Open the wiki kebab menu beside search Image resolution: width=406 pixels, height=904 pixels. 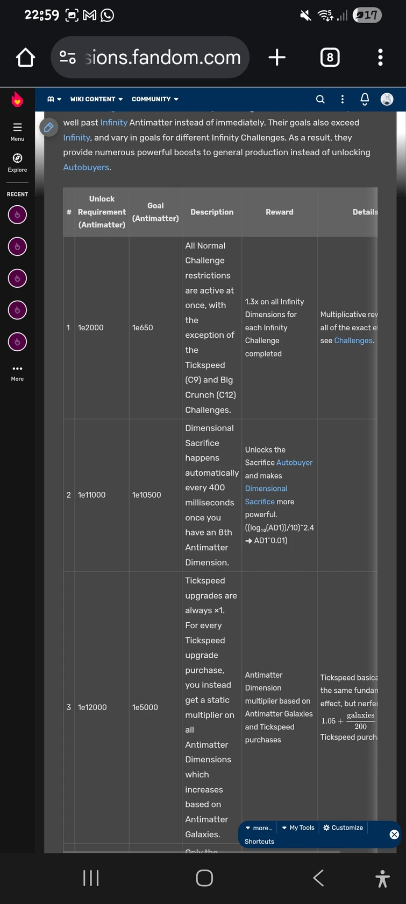point(342,99)
